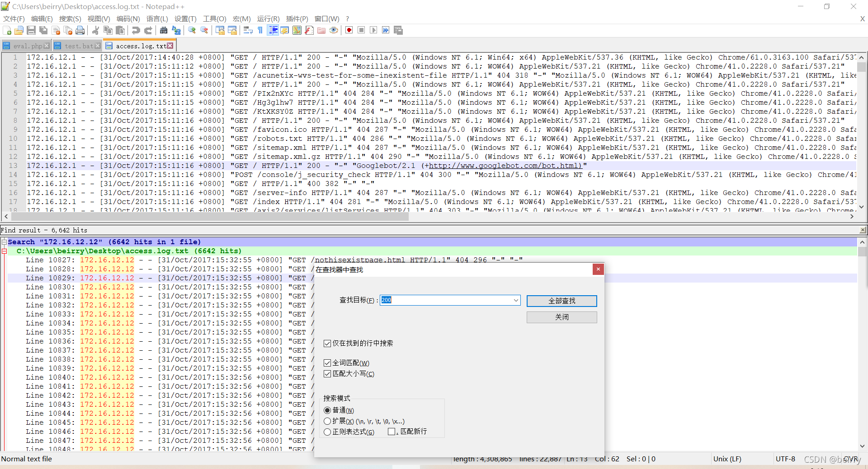Click the Unix (LF) status bar entry
Screen dimensions: 868x469
click(x=727, y=459)
